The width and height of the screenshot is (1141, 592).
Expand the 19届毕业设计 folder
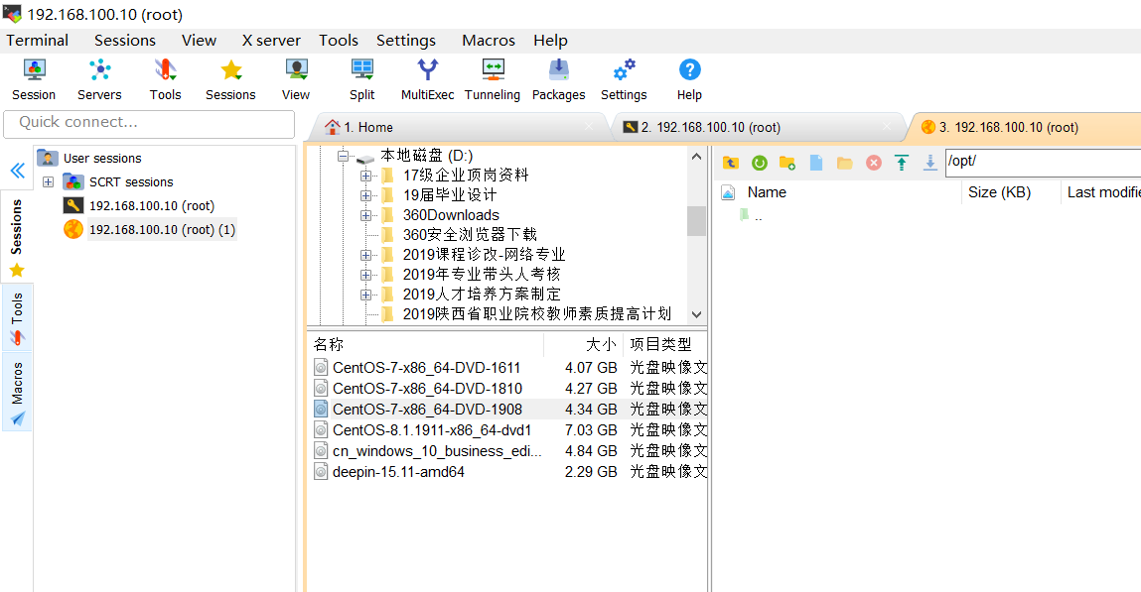click(x=366, y=195)
